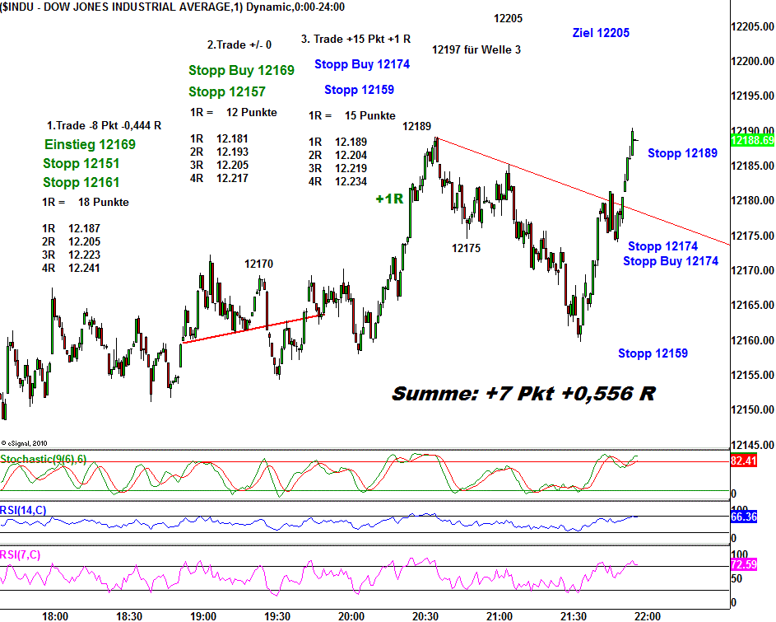Click the '12197 für Welle 3' annotation
This screenshot has height=622, width=776.
pos(476,49)
